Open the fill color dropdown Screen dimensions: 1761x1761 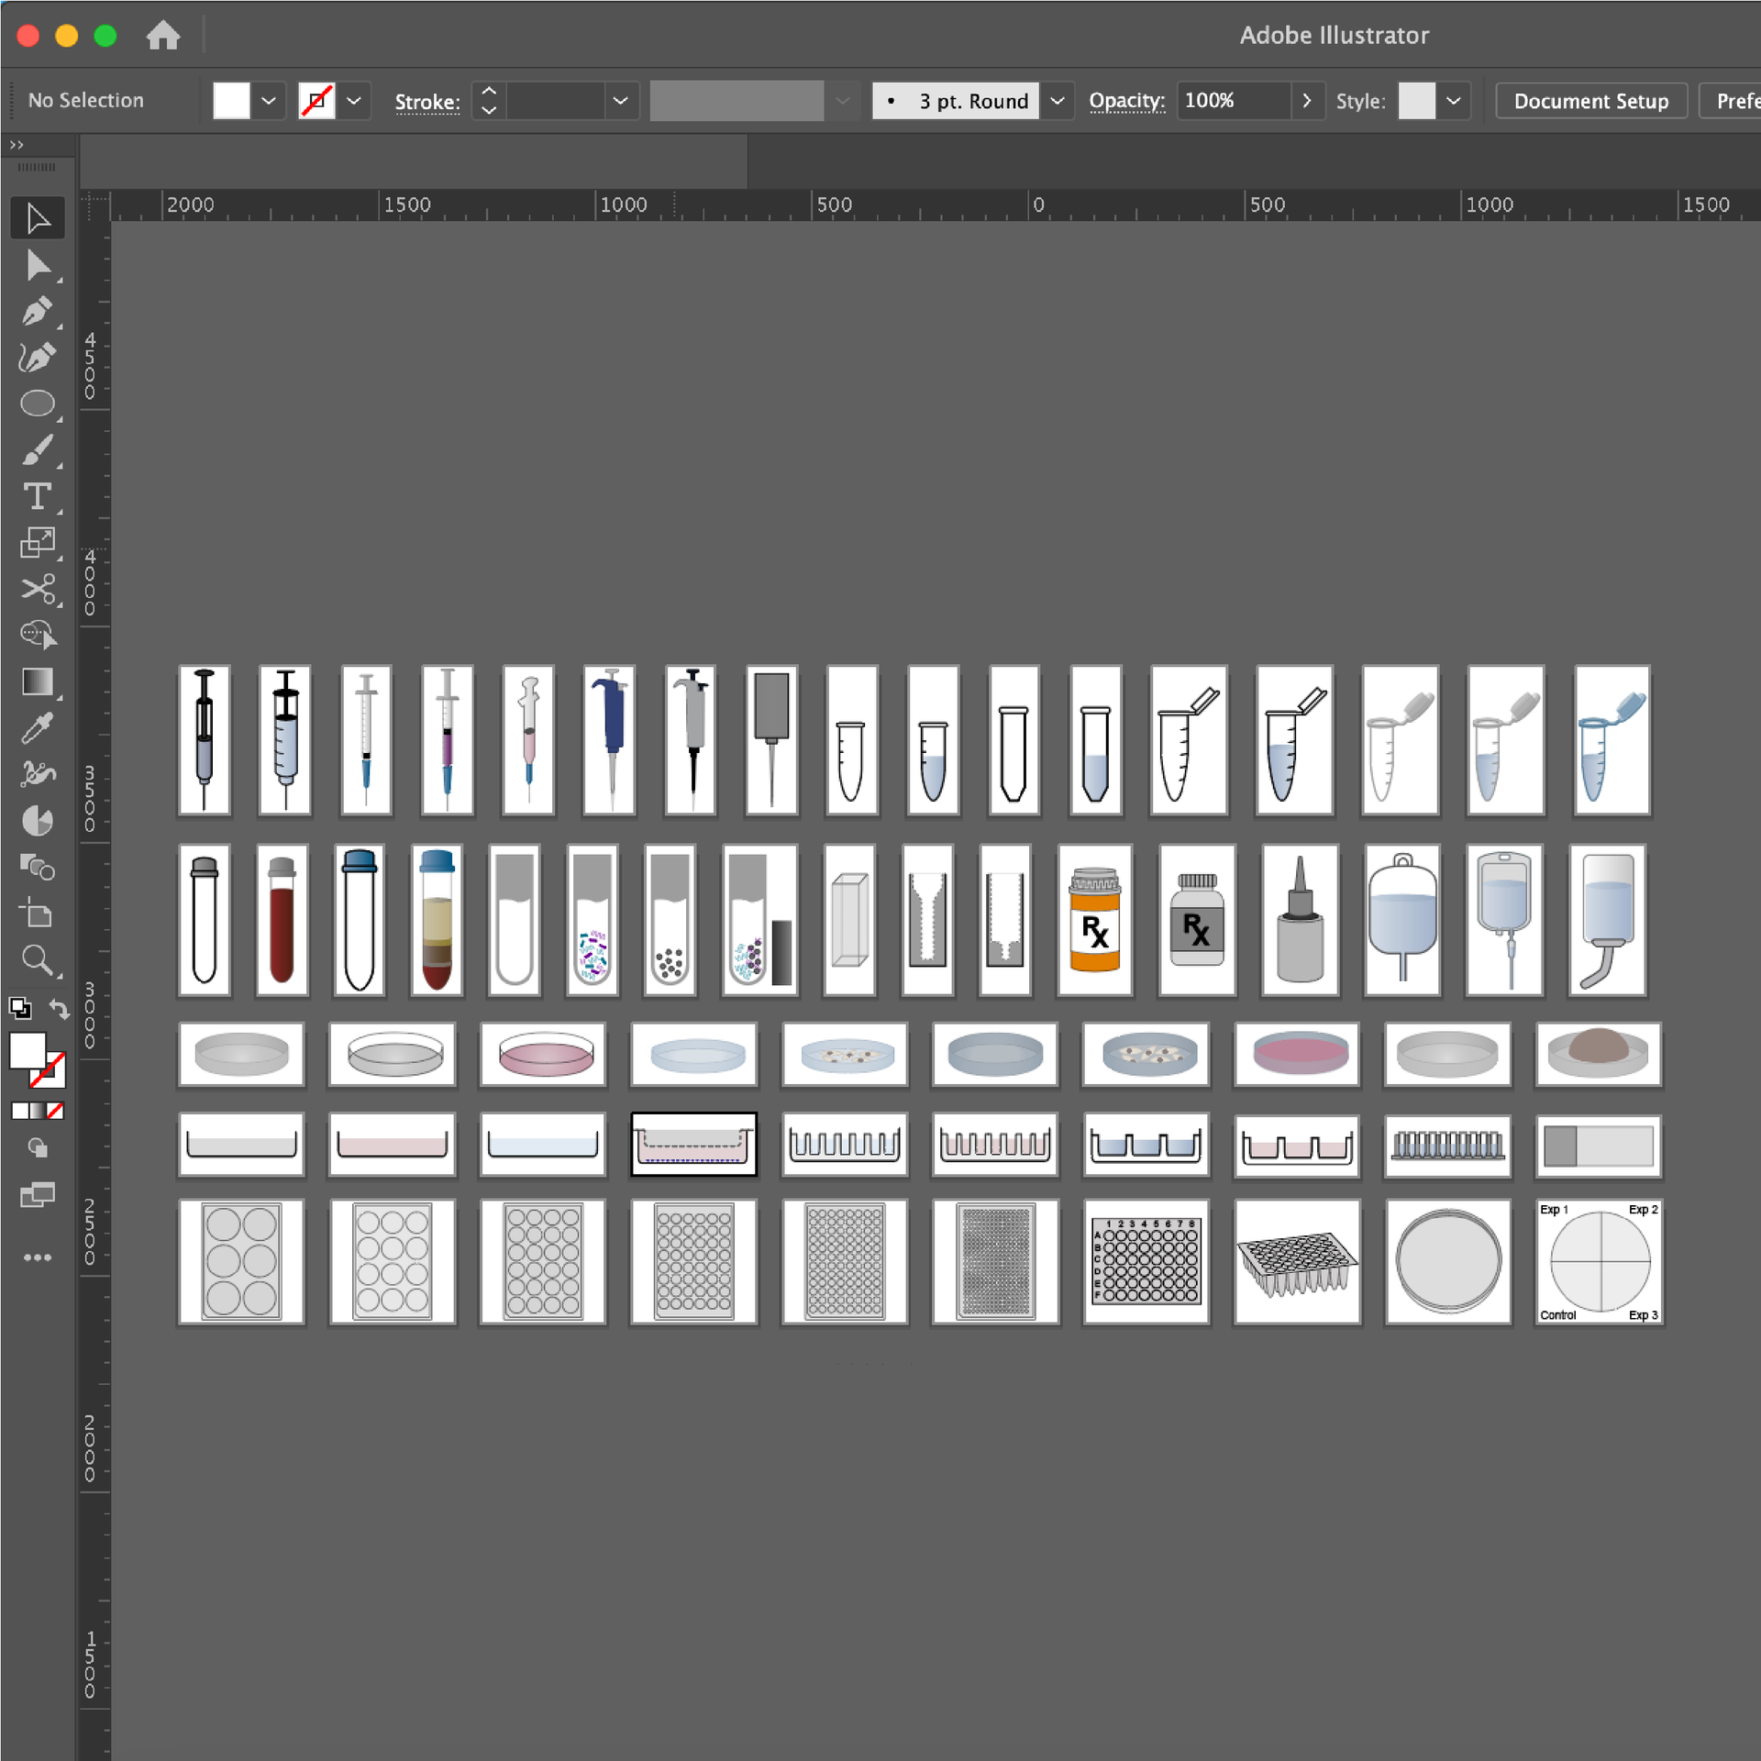pos(269,101)
